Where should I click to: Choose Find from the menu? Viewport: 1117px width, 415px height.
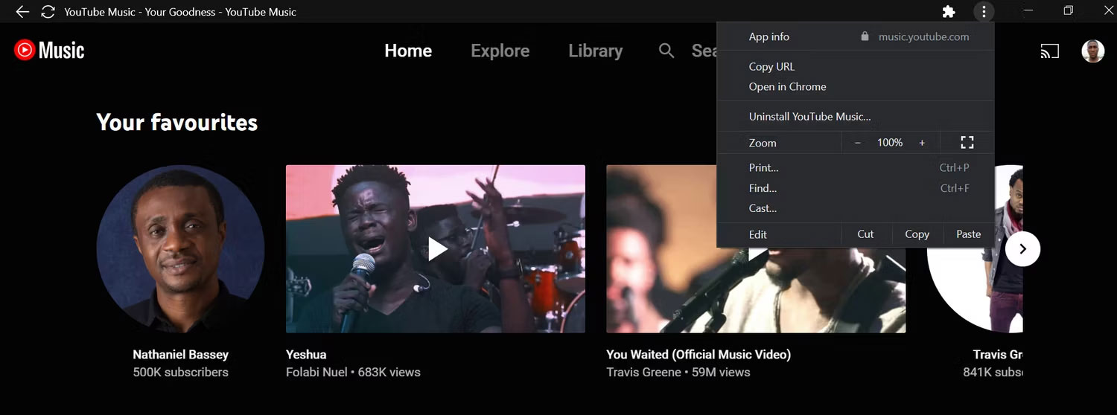click(x=855, y=188)
